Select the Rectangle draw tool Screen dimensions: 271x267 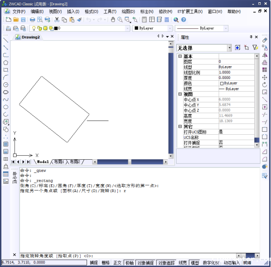pyautogui.click(x=6, y=70)
